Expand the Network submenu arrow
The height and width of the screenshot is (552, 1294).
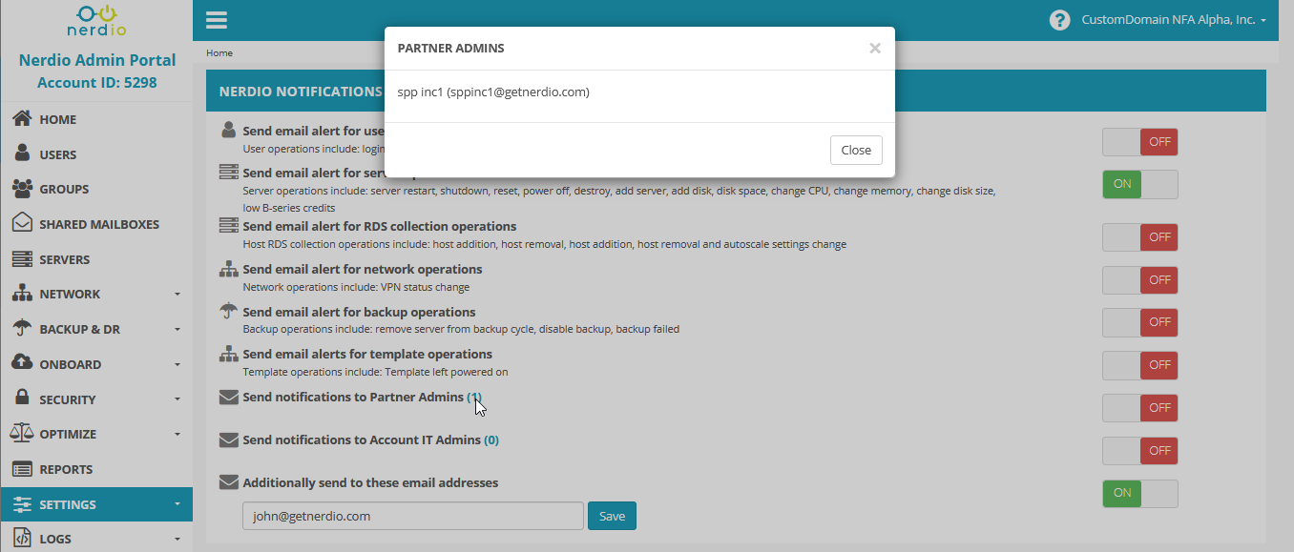pos(177,295)
